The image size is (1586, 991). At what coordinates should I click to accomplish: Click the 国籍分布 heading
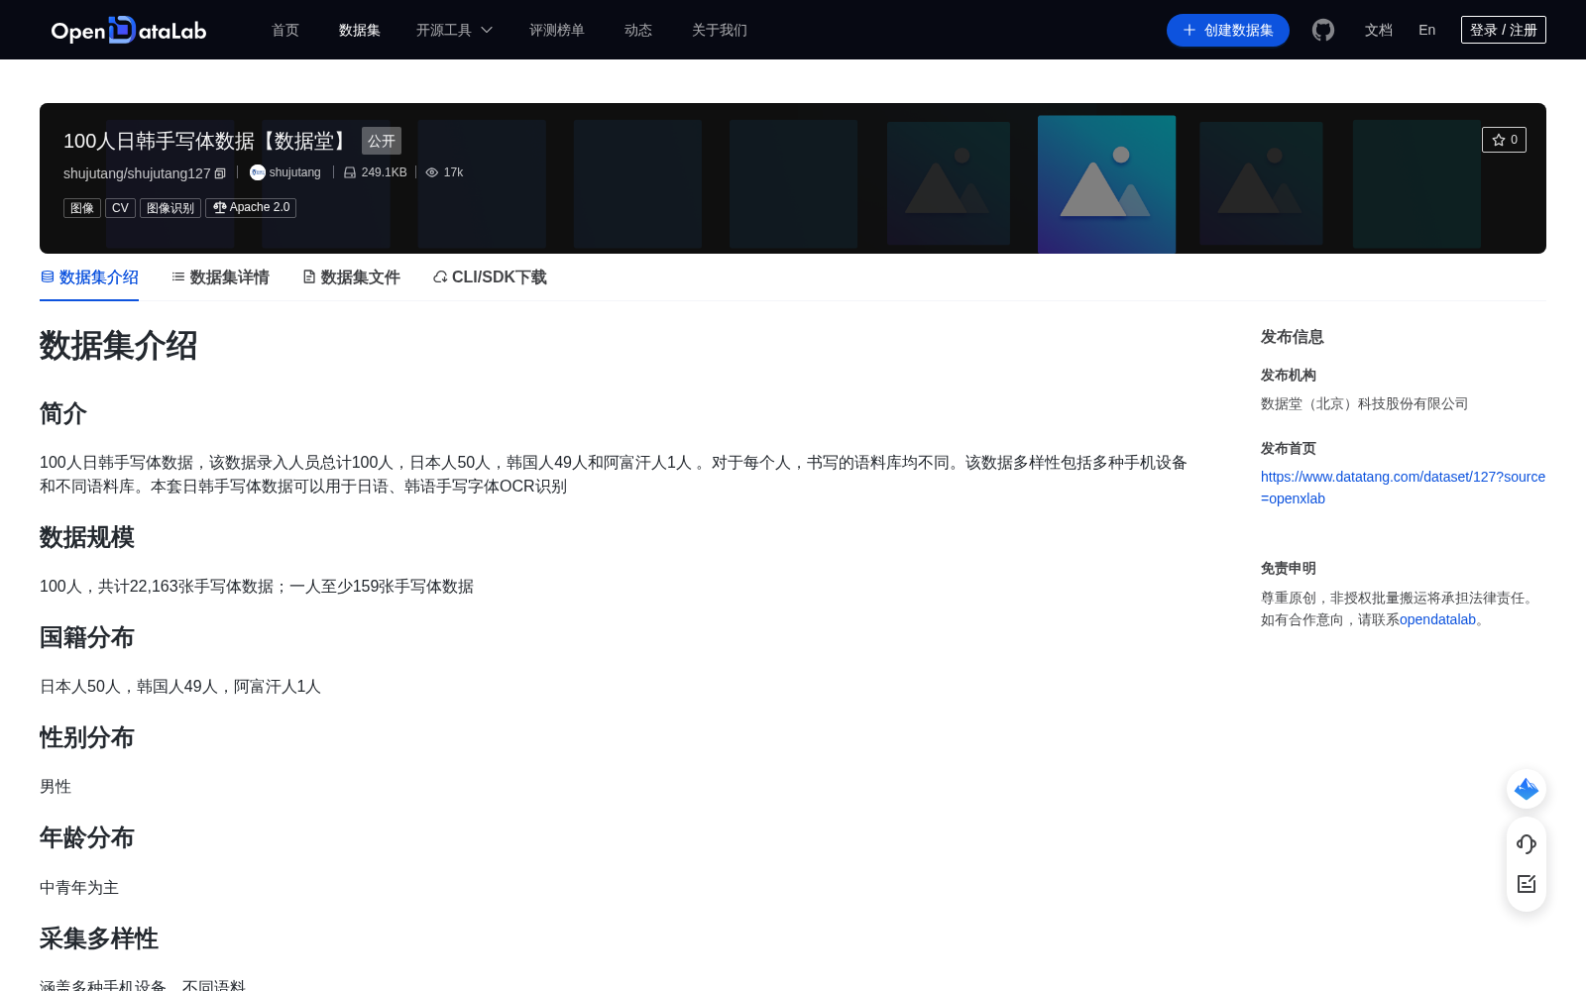87,637
